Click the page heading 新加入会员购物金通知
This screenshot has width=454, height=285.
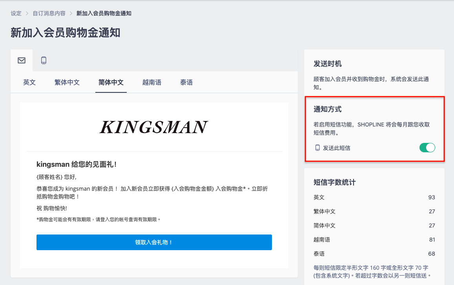pos(66,32)
